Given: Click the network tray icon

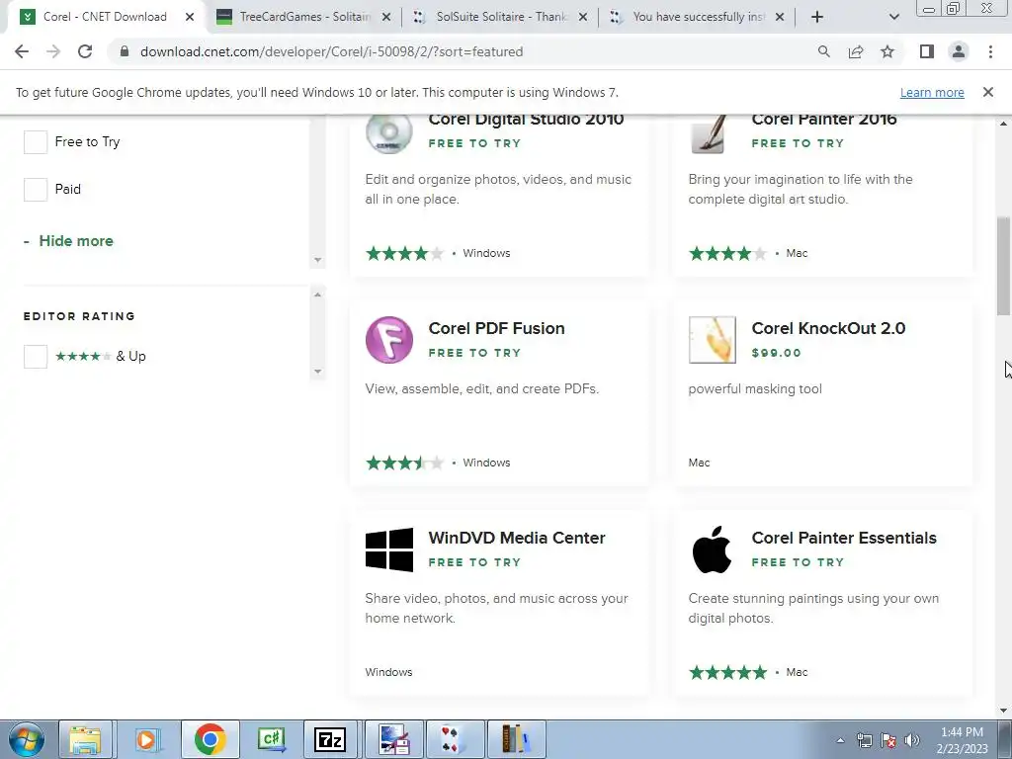Looking at the screenshot, I should click(x=864, y=740).
